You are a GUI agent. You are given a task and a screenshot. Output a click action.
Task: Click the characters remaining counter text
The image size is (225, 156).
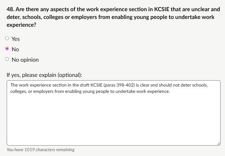coord(41,150)
